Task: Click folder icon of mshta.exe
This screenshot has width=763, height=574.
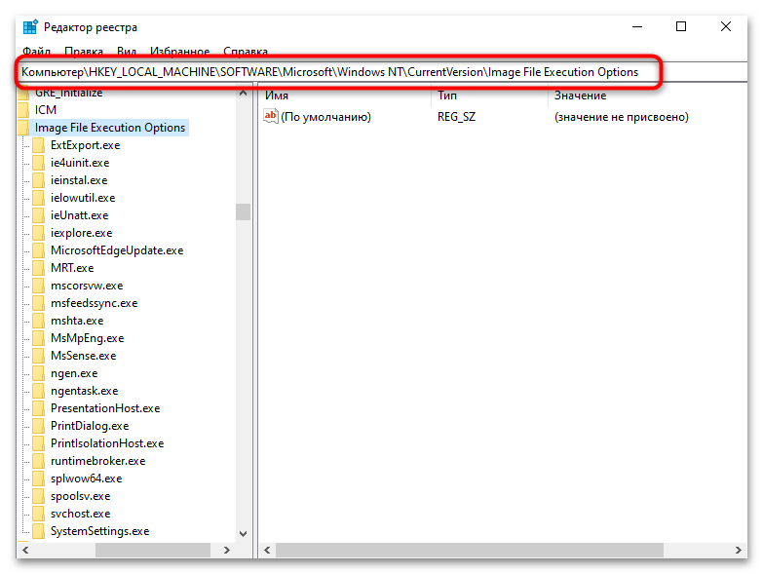Action: pyautogui.click(x=38, y=320)
